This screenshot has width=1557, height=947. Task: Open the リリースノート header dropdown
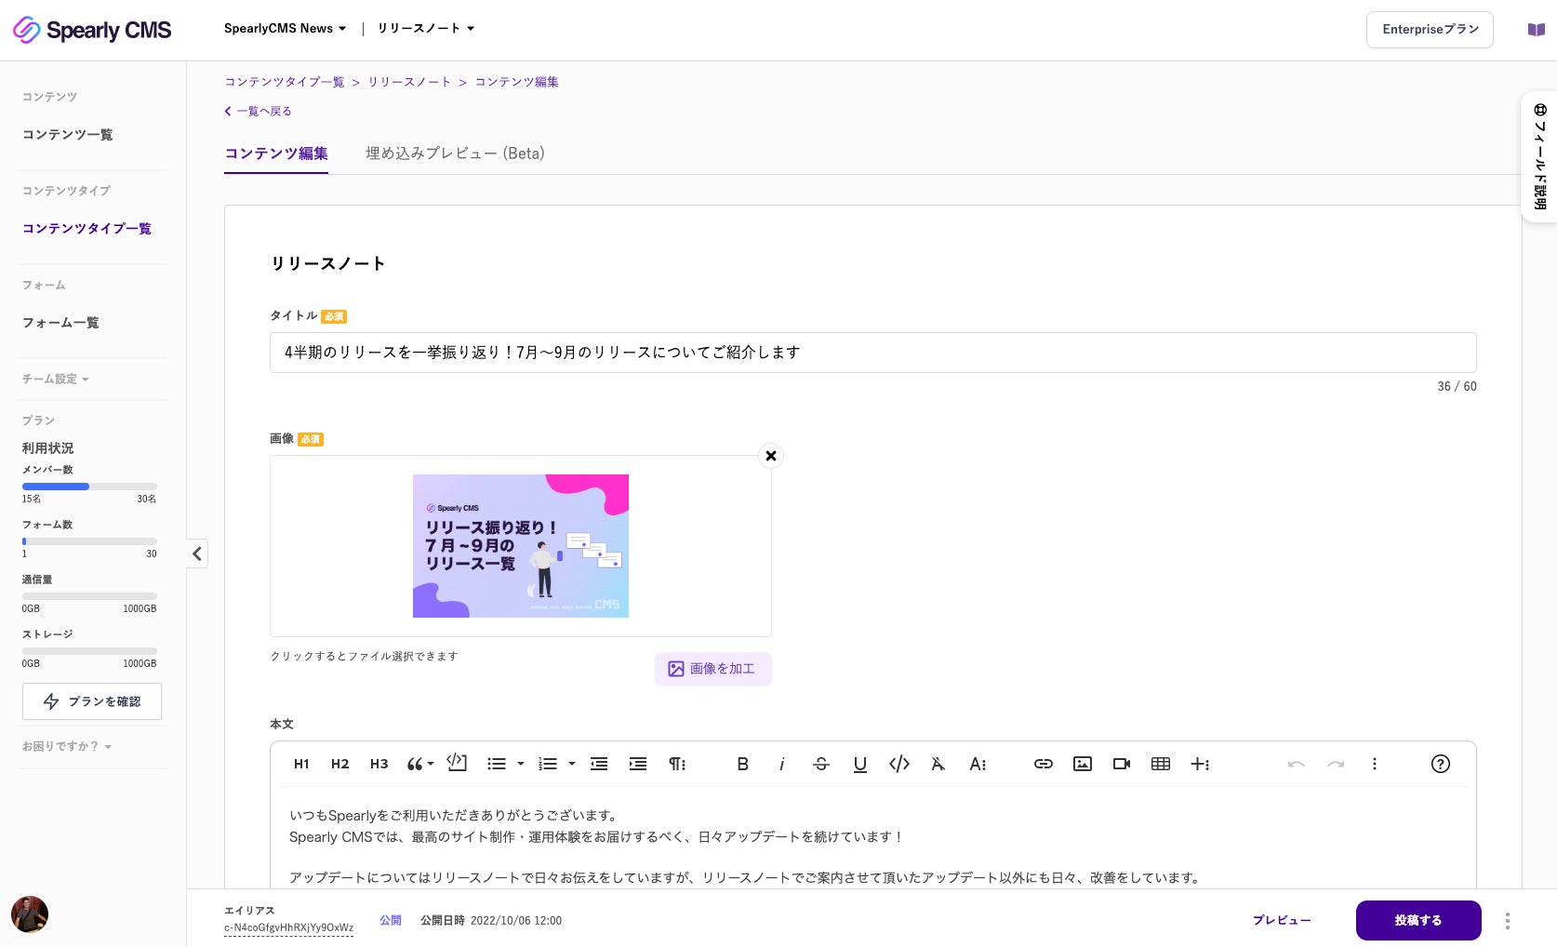[426, 29]
